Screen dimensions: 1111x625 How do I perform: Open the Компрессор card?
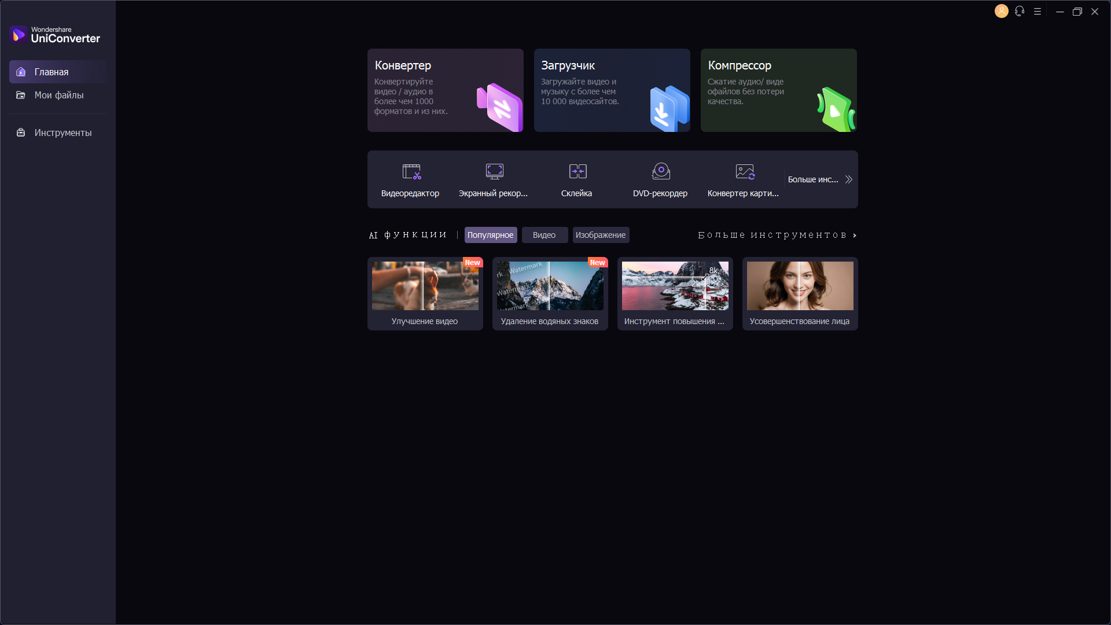(x=778, y=90)
